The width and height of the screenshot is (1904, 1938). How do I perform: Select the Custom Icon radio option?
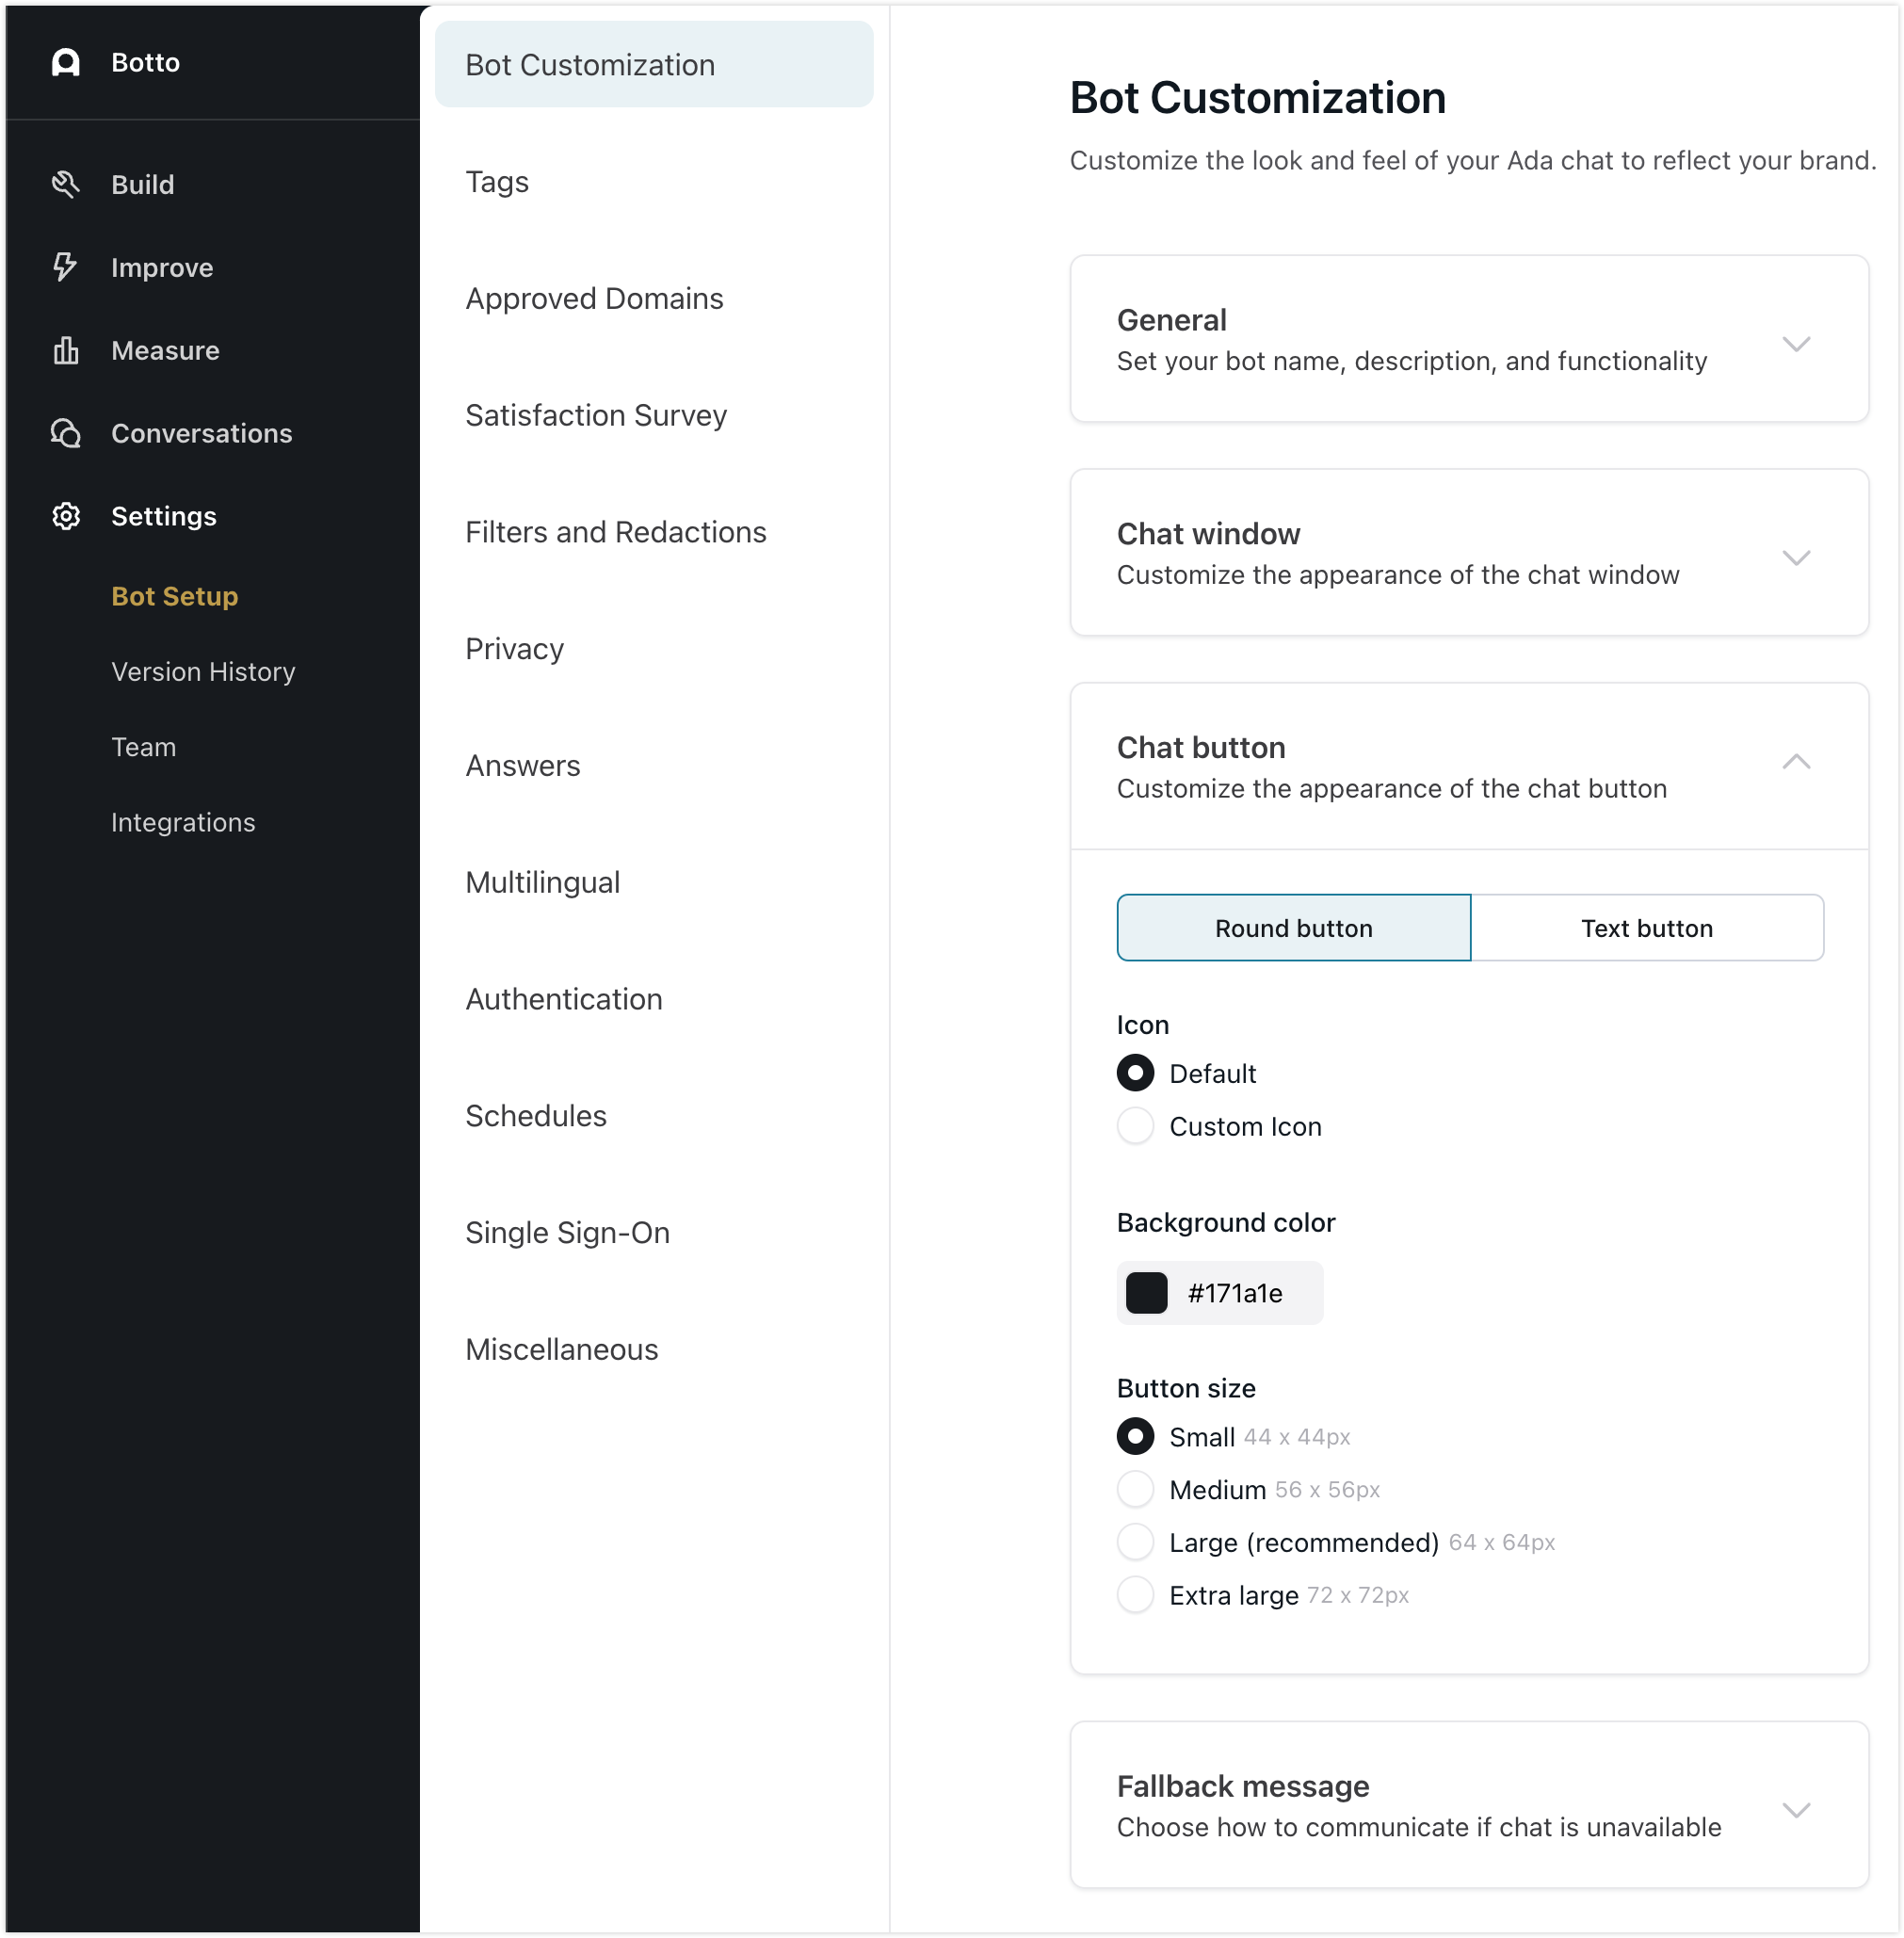1135,1126
